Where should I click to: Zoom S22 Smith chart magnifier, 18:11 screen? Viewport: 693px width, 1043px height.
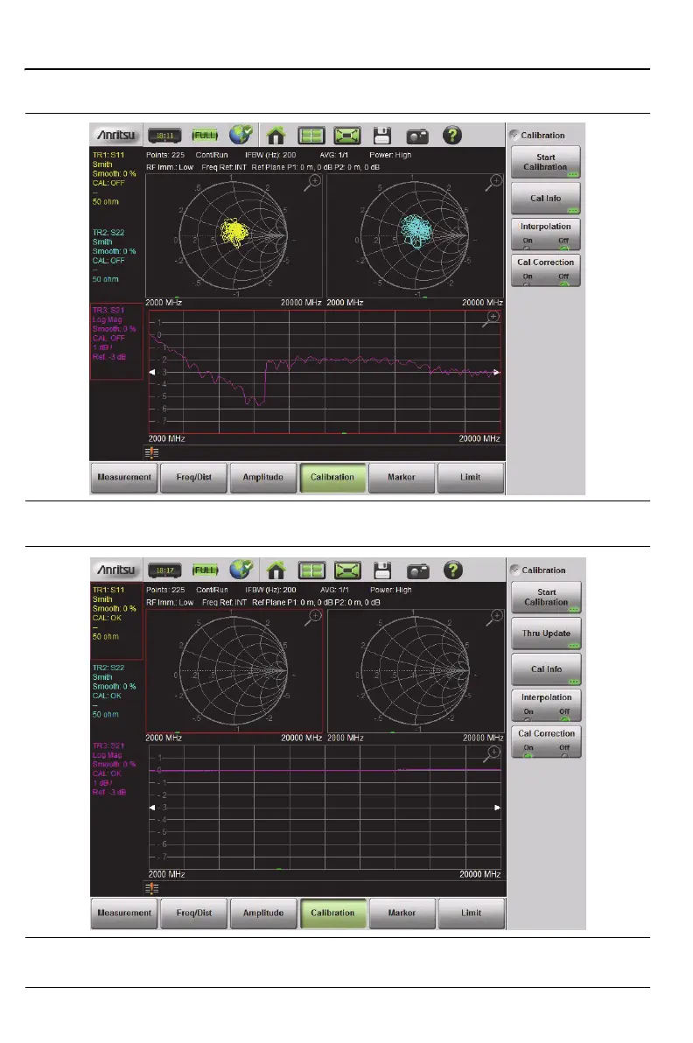pos(493,183)
